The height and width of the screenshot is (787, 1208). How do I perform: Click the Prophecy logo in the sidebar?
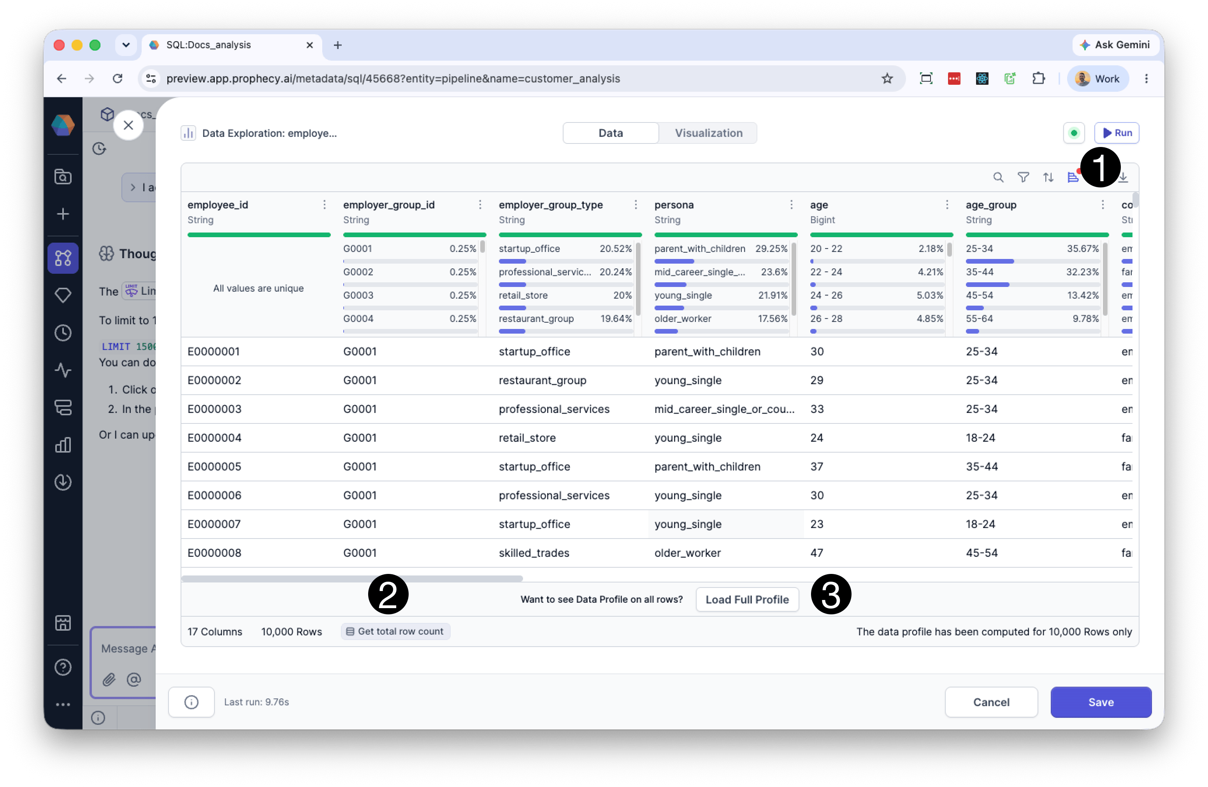(x=63, y=125)
